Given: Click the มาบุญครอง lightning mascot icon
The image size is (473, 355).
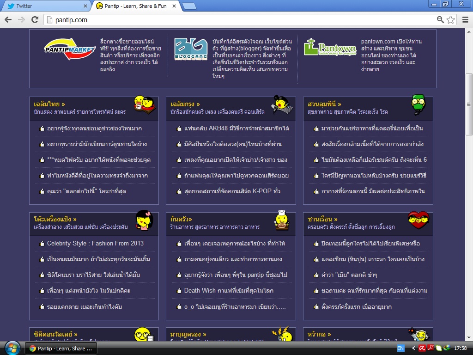Looking at the screenshot, I should click(x=282, y=334).
